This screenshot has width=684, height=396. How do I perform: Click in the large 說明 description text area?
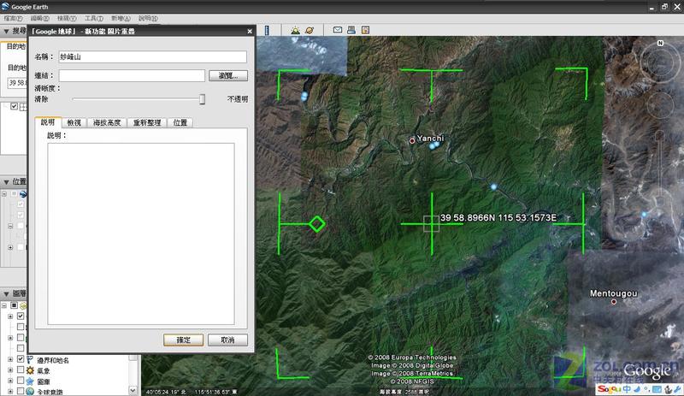pos(141,233)
